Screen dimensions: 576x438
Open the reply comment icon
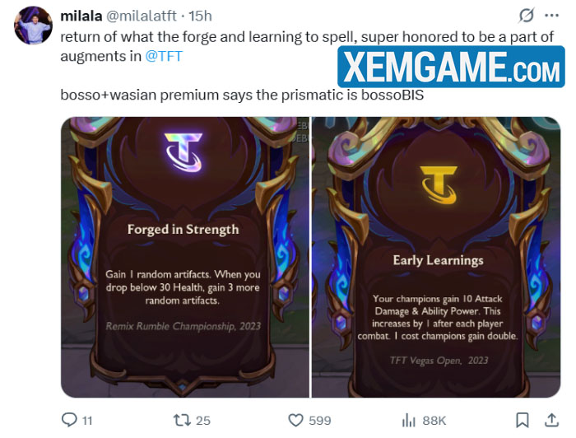pyautogui.click(x=69, y=420)
